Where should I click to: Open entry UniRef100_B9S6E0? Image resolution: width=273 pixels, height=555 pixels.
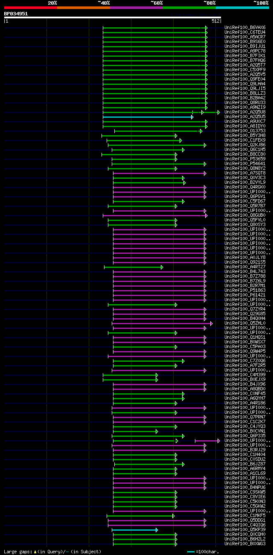click(245, 42)
